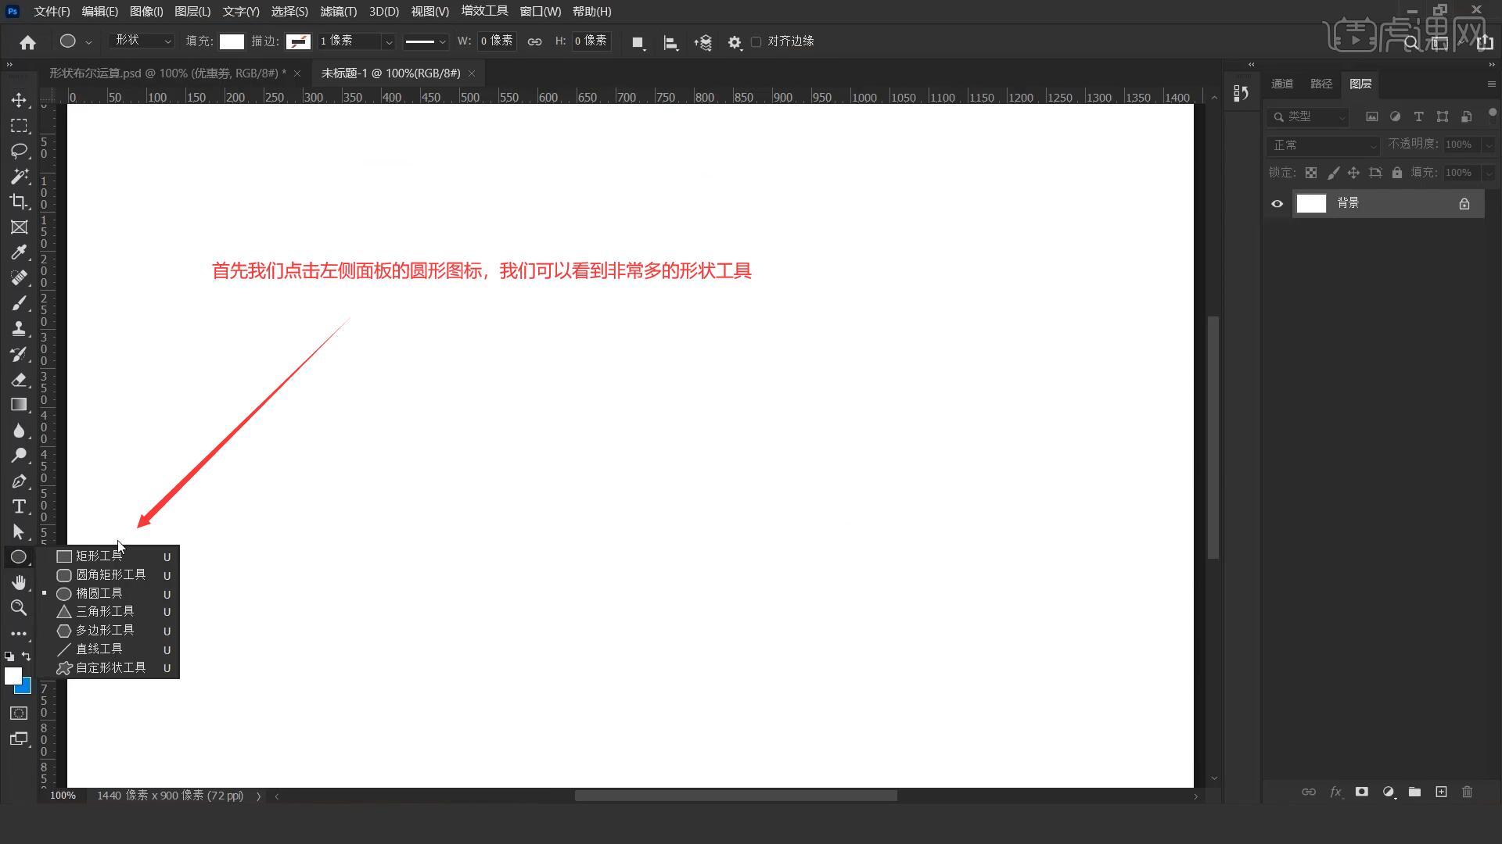The height and width of the screenshot is (844, 1502).
Task: Delete layer trash button
Action: click(1467, 792)
